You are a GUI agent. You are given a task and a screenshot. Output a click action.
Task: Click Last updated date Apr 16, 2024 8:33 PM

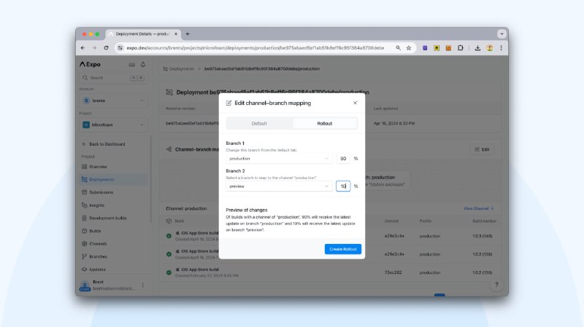click(x=394, y=123)
